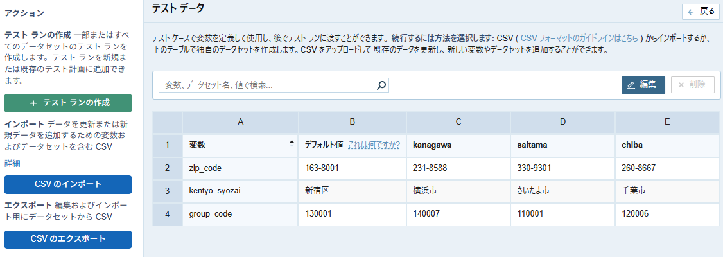The width and height of the screenshot is (723, 257).
Task: Select column C header
Action: point(458,122)
